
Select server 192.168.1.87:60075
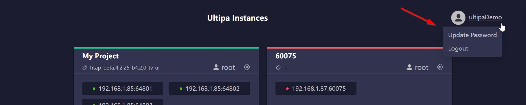(x=316, y=89)
